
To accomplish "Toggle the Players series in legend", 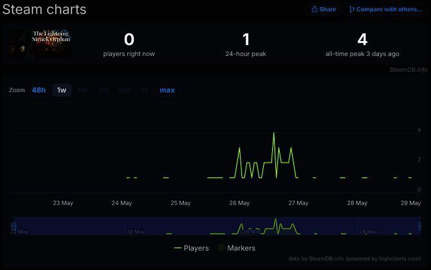I will pos(191,248).
